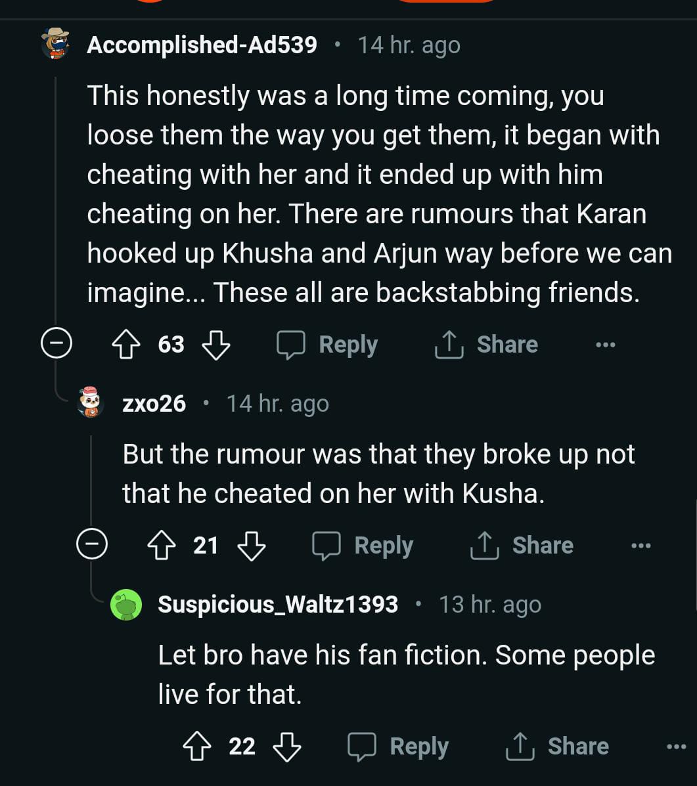Reply to Accomplished-Ad539's comment

click(x=328, y=345)
